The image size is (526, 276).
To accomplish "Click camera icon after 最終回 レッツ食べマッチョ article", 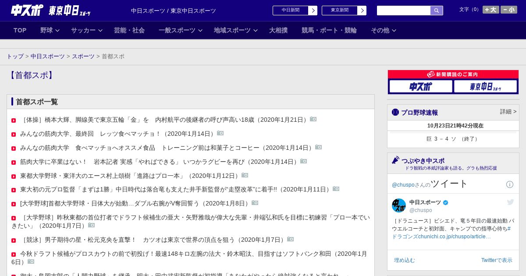I will (220, 133).
